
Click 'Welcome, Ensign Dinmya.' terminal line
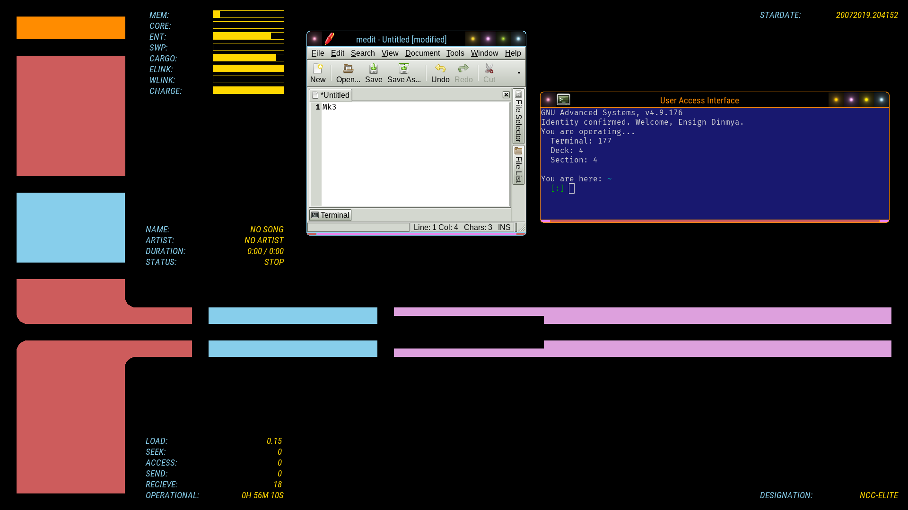(x=690, y=122)
